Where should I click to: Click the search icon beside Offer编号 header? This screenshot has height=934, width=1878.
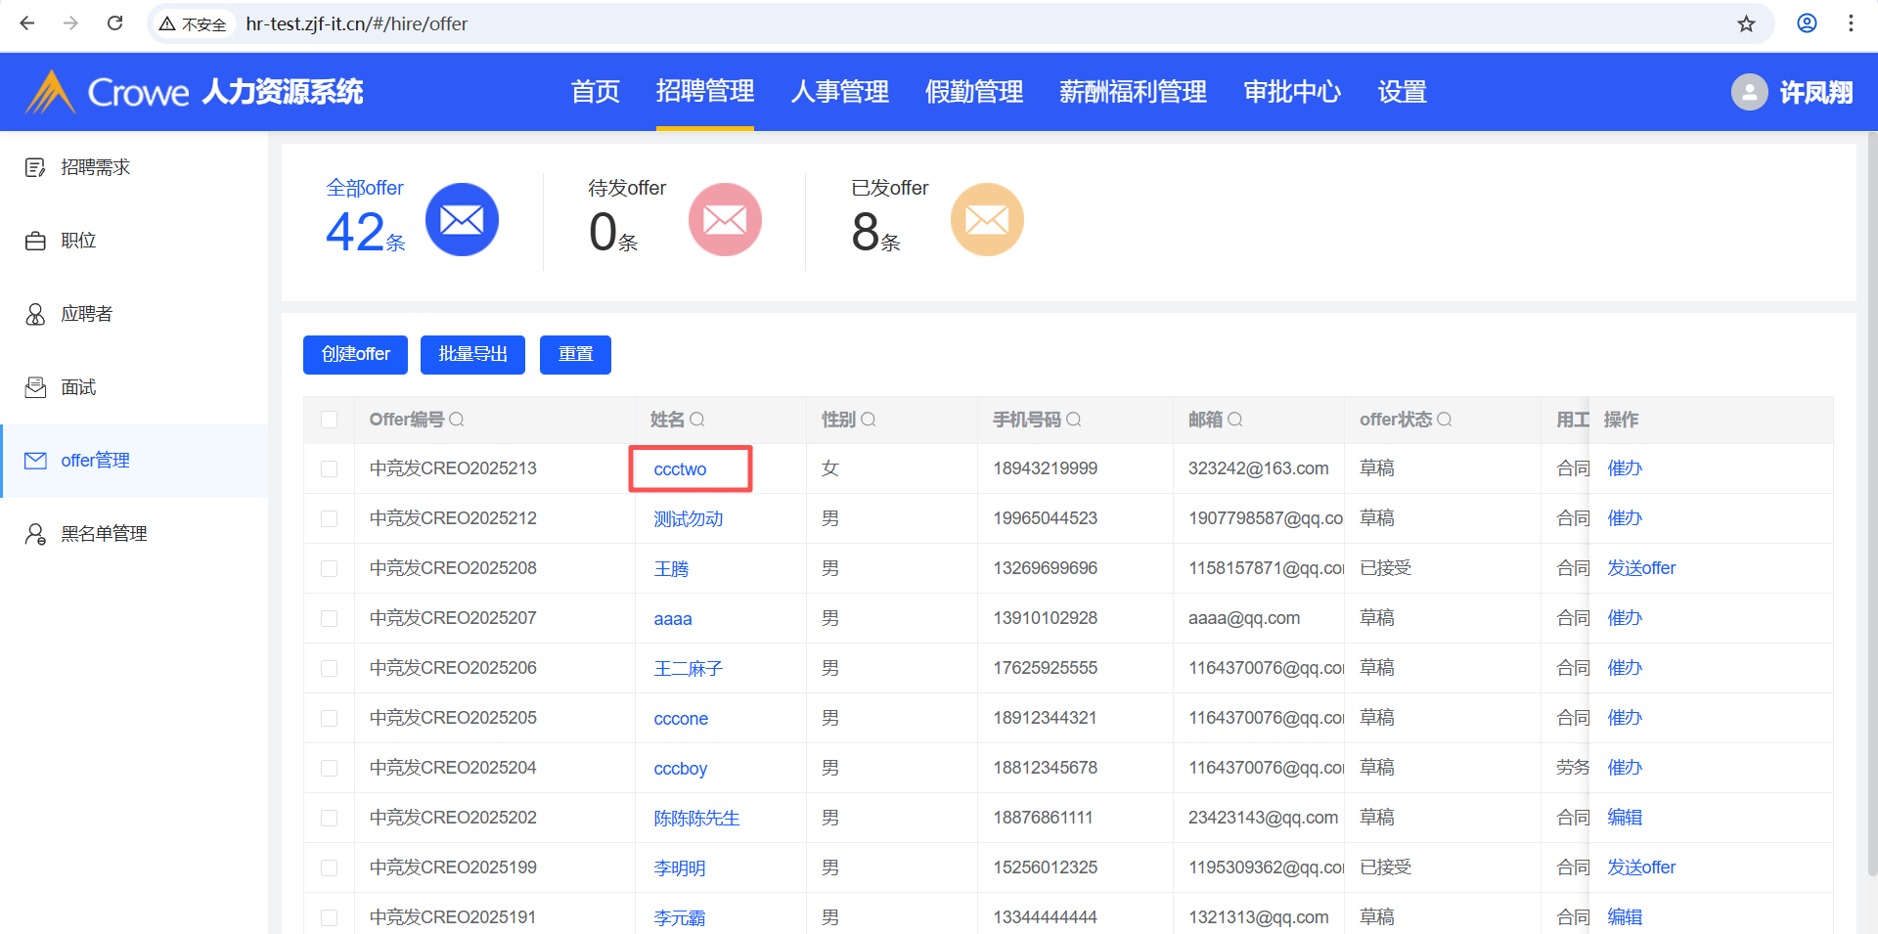(x=457, y=420)
